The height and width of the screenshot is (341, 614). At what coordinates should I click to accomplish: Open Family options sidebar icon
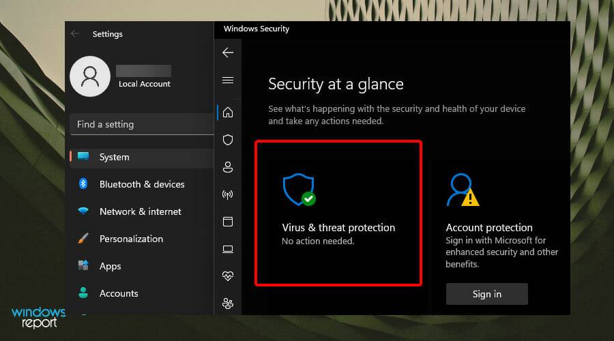(x=228, y=303)
